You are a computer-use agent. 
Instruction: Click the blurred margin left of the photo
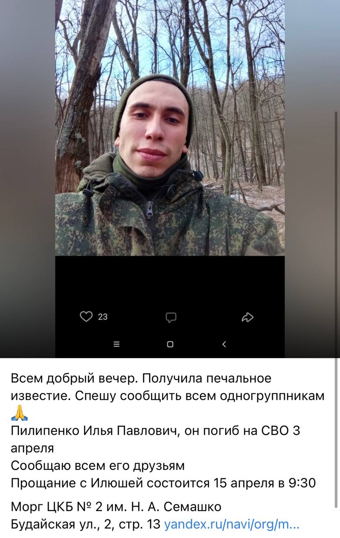(x=28, y=179)
